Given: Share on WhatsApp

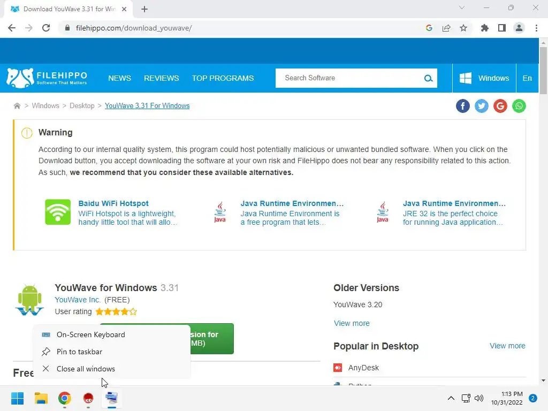Looking at the screenshot, I should pos(519,106).
